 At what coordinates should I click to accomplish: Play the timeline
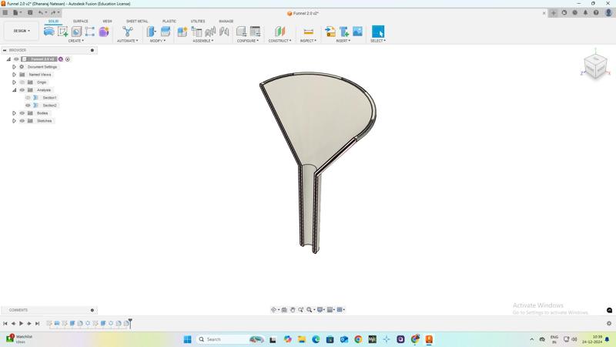tap(22, 323)
